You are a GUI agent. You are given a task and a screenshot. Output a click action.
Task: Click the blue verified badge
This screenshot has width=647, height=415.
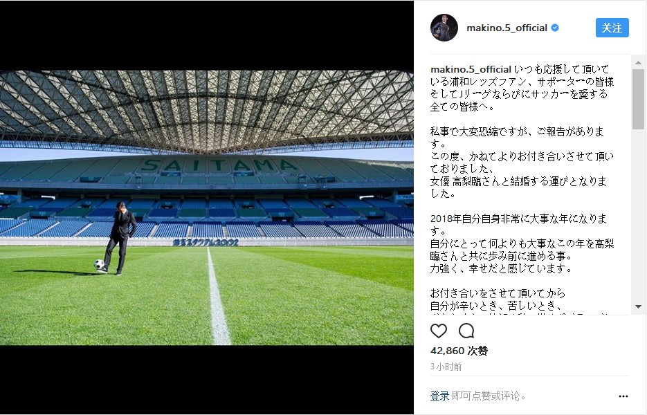tap(556, 28)
